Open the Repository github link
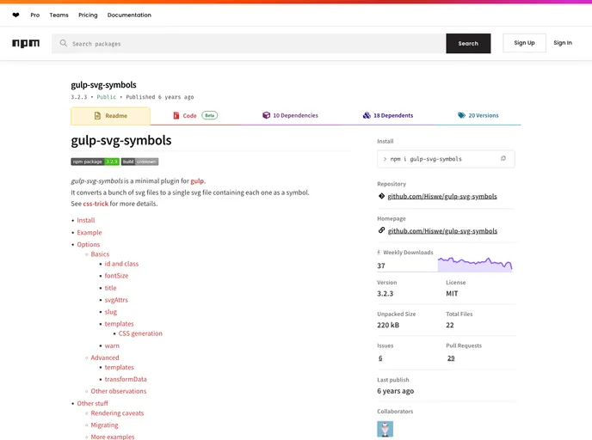Image resolution: width=592 pixels, height=440 pixels. tap(442, 196)
